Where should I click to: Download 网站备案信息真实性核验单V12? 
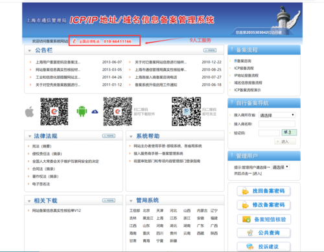[x=56, y=211]
